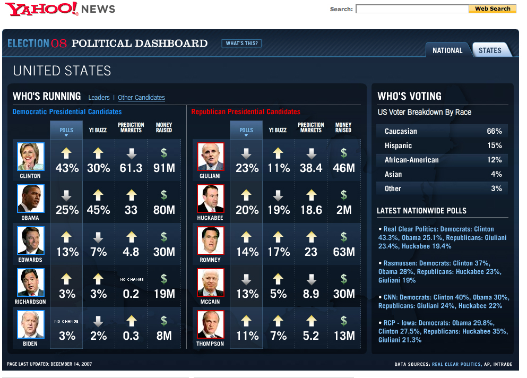
Task: Click Clinton's prediction markets down arrow
Action: point(132,153)
